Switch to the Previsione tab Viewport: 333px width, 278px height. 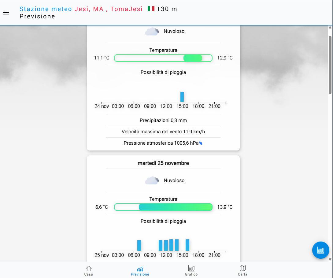(x=140, y=271)
